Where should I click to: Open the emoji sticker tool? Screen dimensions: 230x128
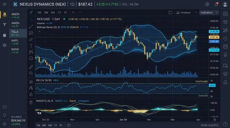coord(31,59)
